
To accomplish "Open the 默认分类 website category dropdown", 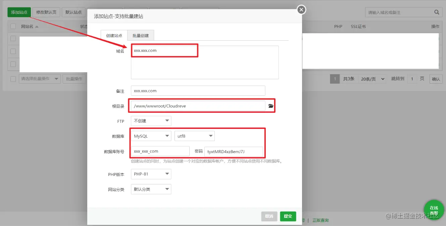I will tap(151, 189).
